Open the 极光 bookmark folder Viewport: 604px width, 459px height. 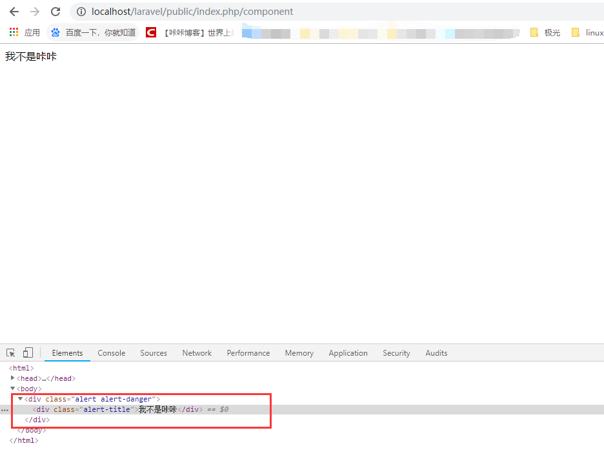(x=545, y=32)
